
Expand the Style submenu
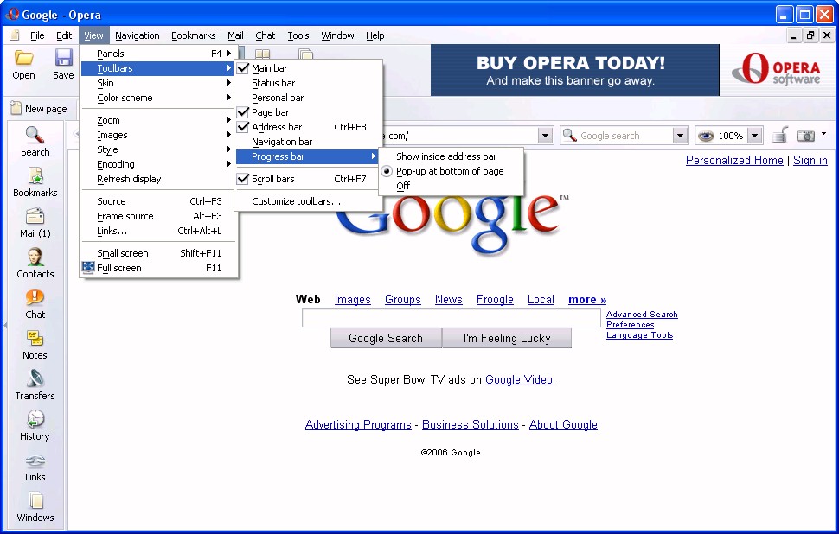click(x=157, y=149)
